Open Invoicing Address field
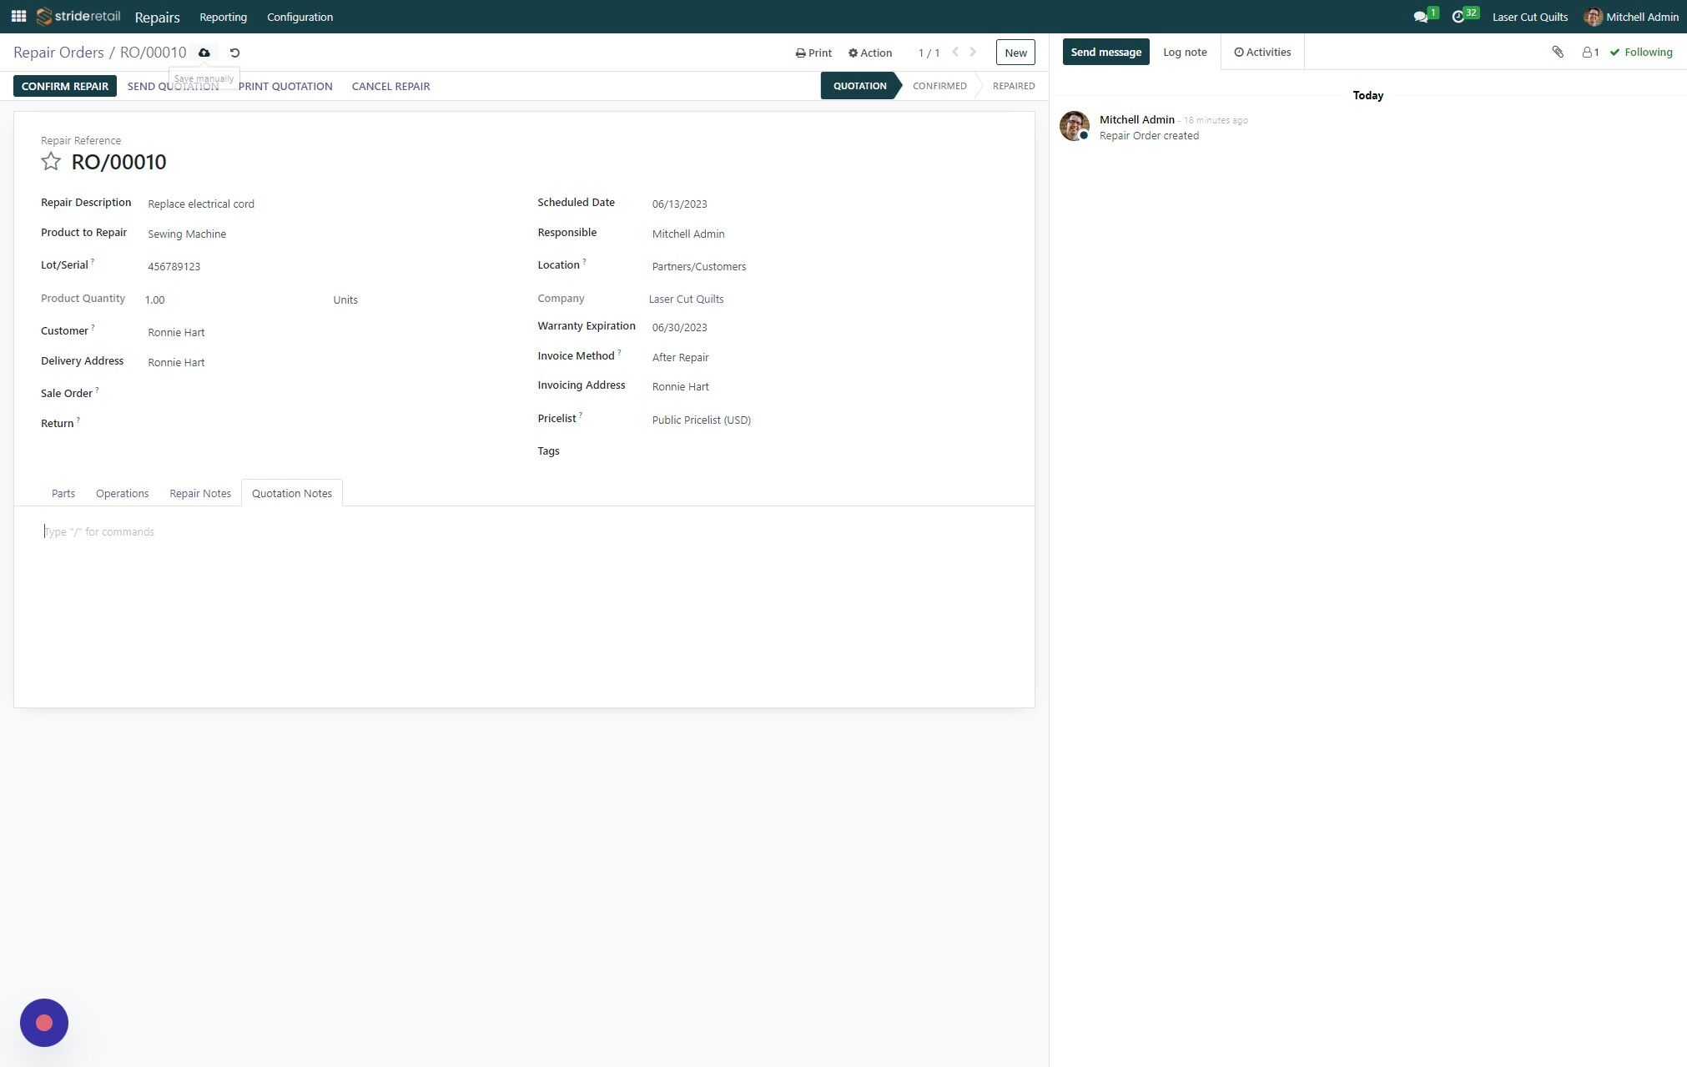 tap(828, 386)
